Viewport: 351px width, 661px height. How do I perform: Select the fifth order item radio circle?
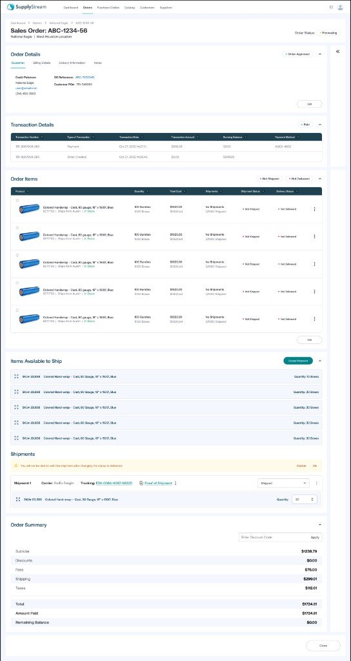(17, 310)
